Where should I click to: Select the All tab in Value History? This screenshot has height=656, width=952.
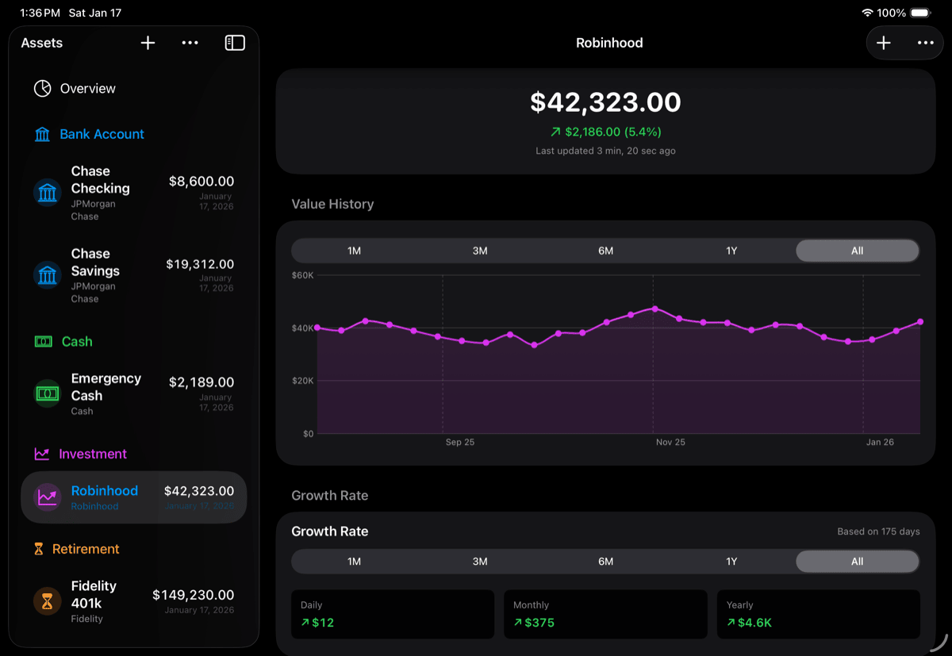(x=857, y=250)
